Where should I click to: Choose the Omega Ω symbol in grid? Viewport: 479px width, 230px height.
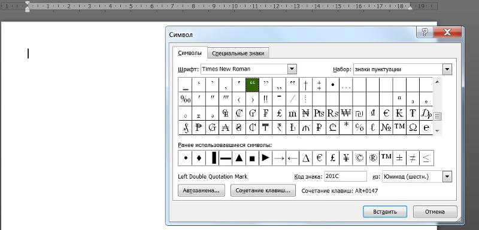pyautogui.click(x=413, y=128)
